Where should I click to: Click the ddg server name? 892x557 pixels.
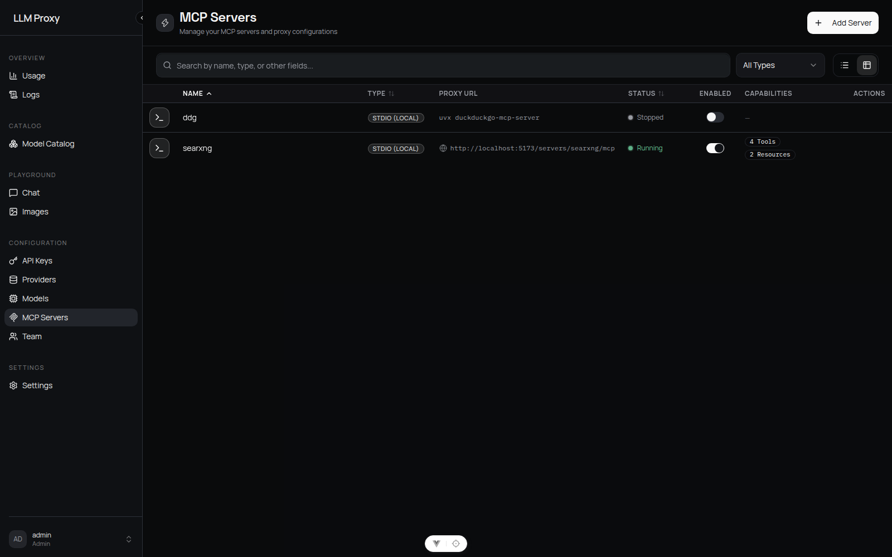click(190, 118)
